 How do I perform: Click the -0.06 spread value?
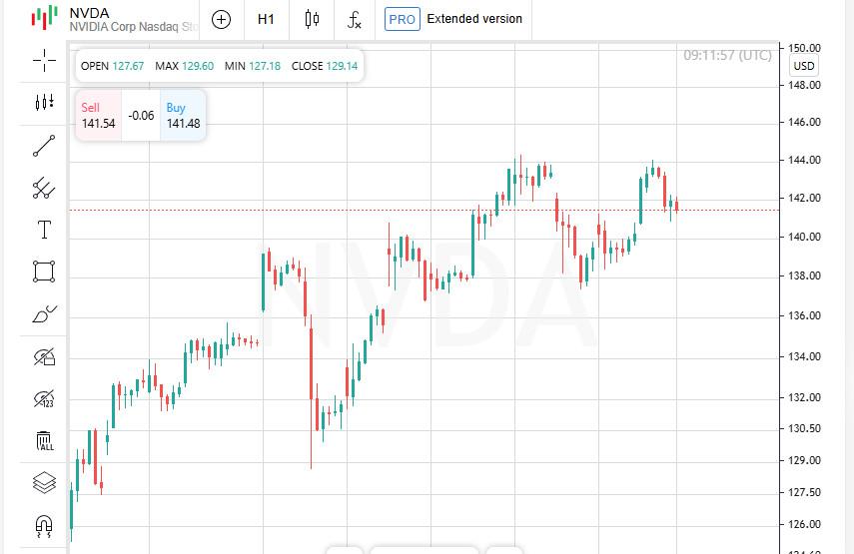141,116
